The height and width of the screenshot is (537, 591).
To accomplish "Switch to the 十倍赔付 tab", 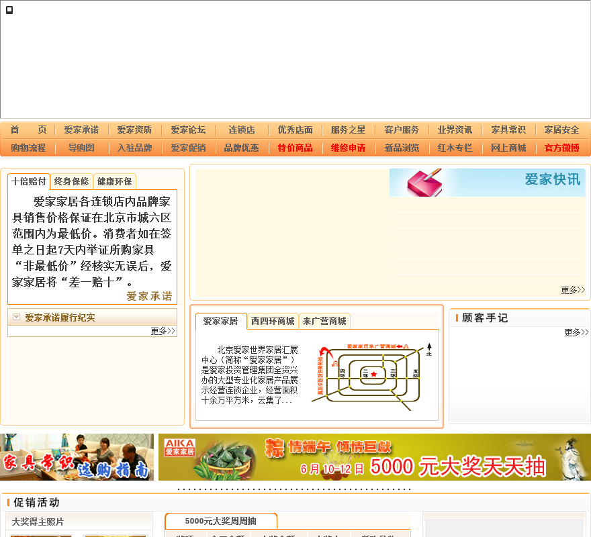I will [x=29, y=182].
